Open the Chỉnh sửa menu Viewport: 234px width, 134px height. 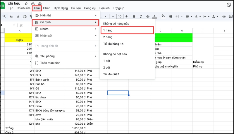(23, 8)
